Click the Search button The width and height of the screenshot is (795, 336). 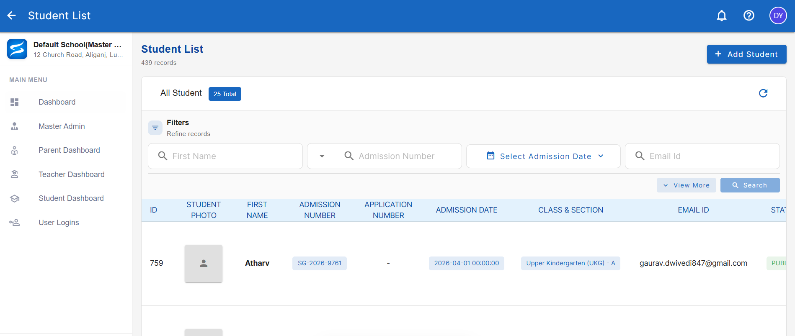pyautogui.click(x=750, y=185)
